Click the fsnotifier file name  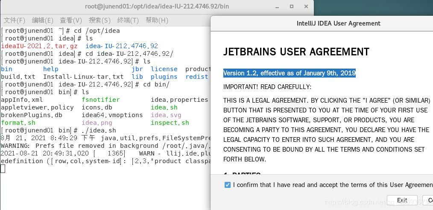pyautogui.click(x=101, y=100)
